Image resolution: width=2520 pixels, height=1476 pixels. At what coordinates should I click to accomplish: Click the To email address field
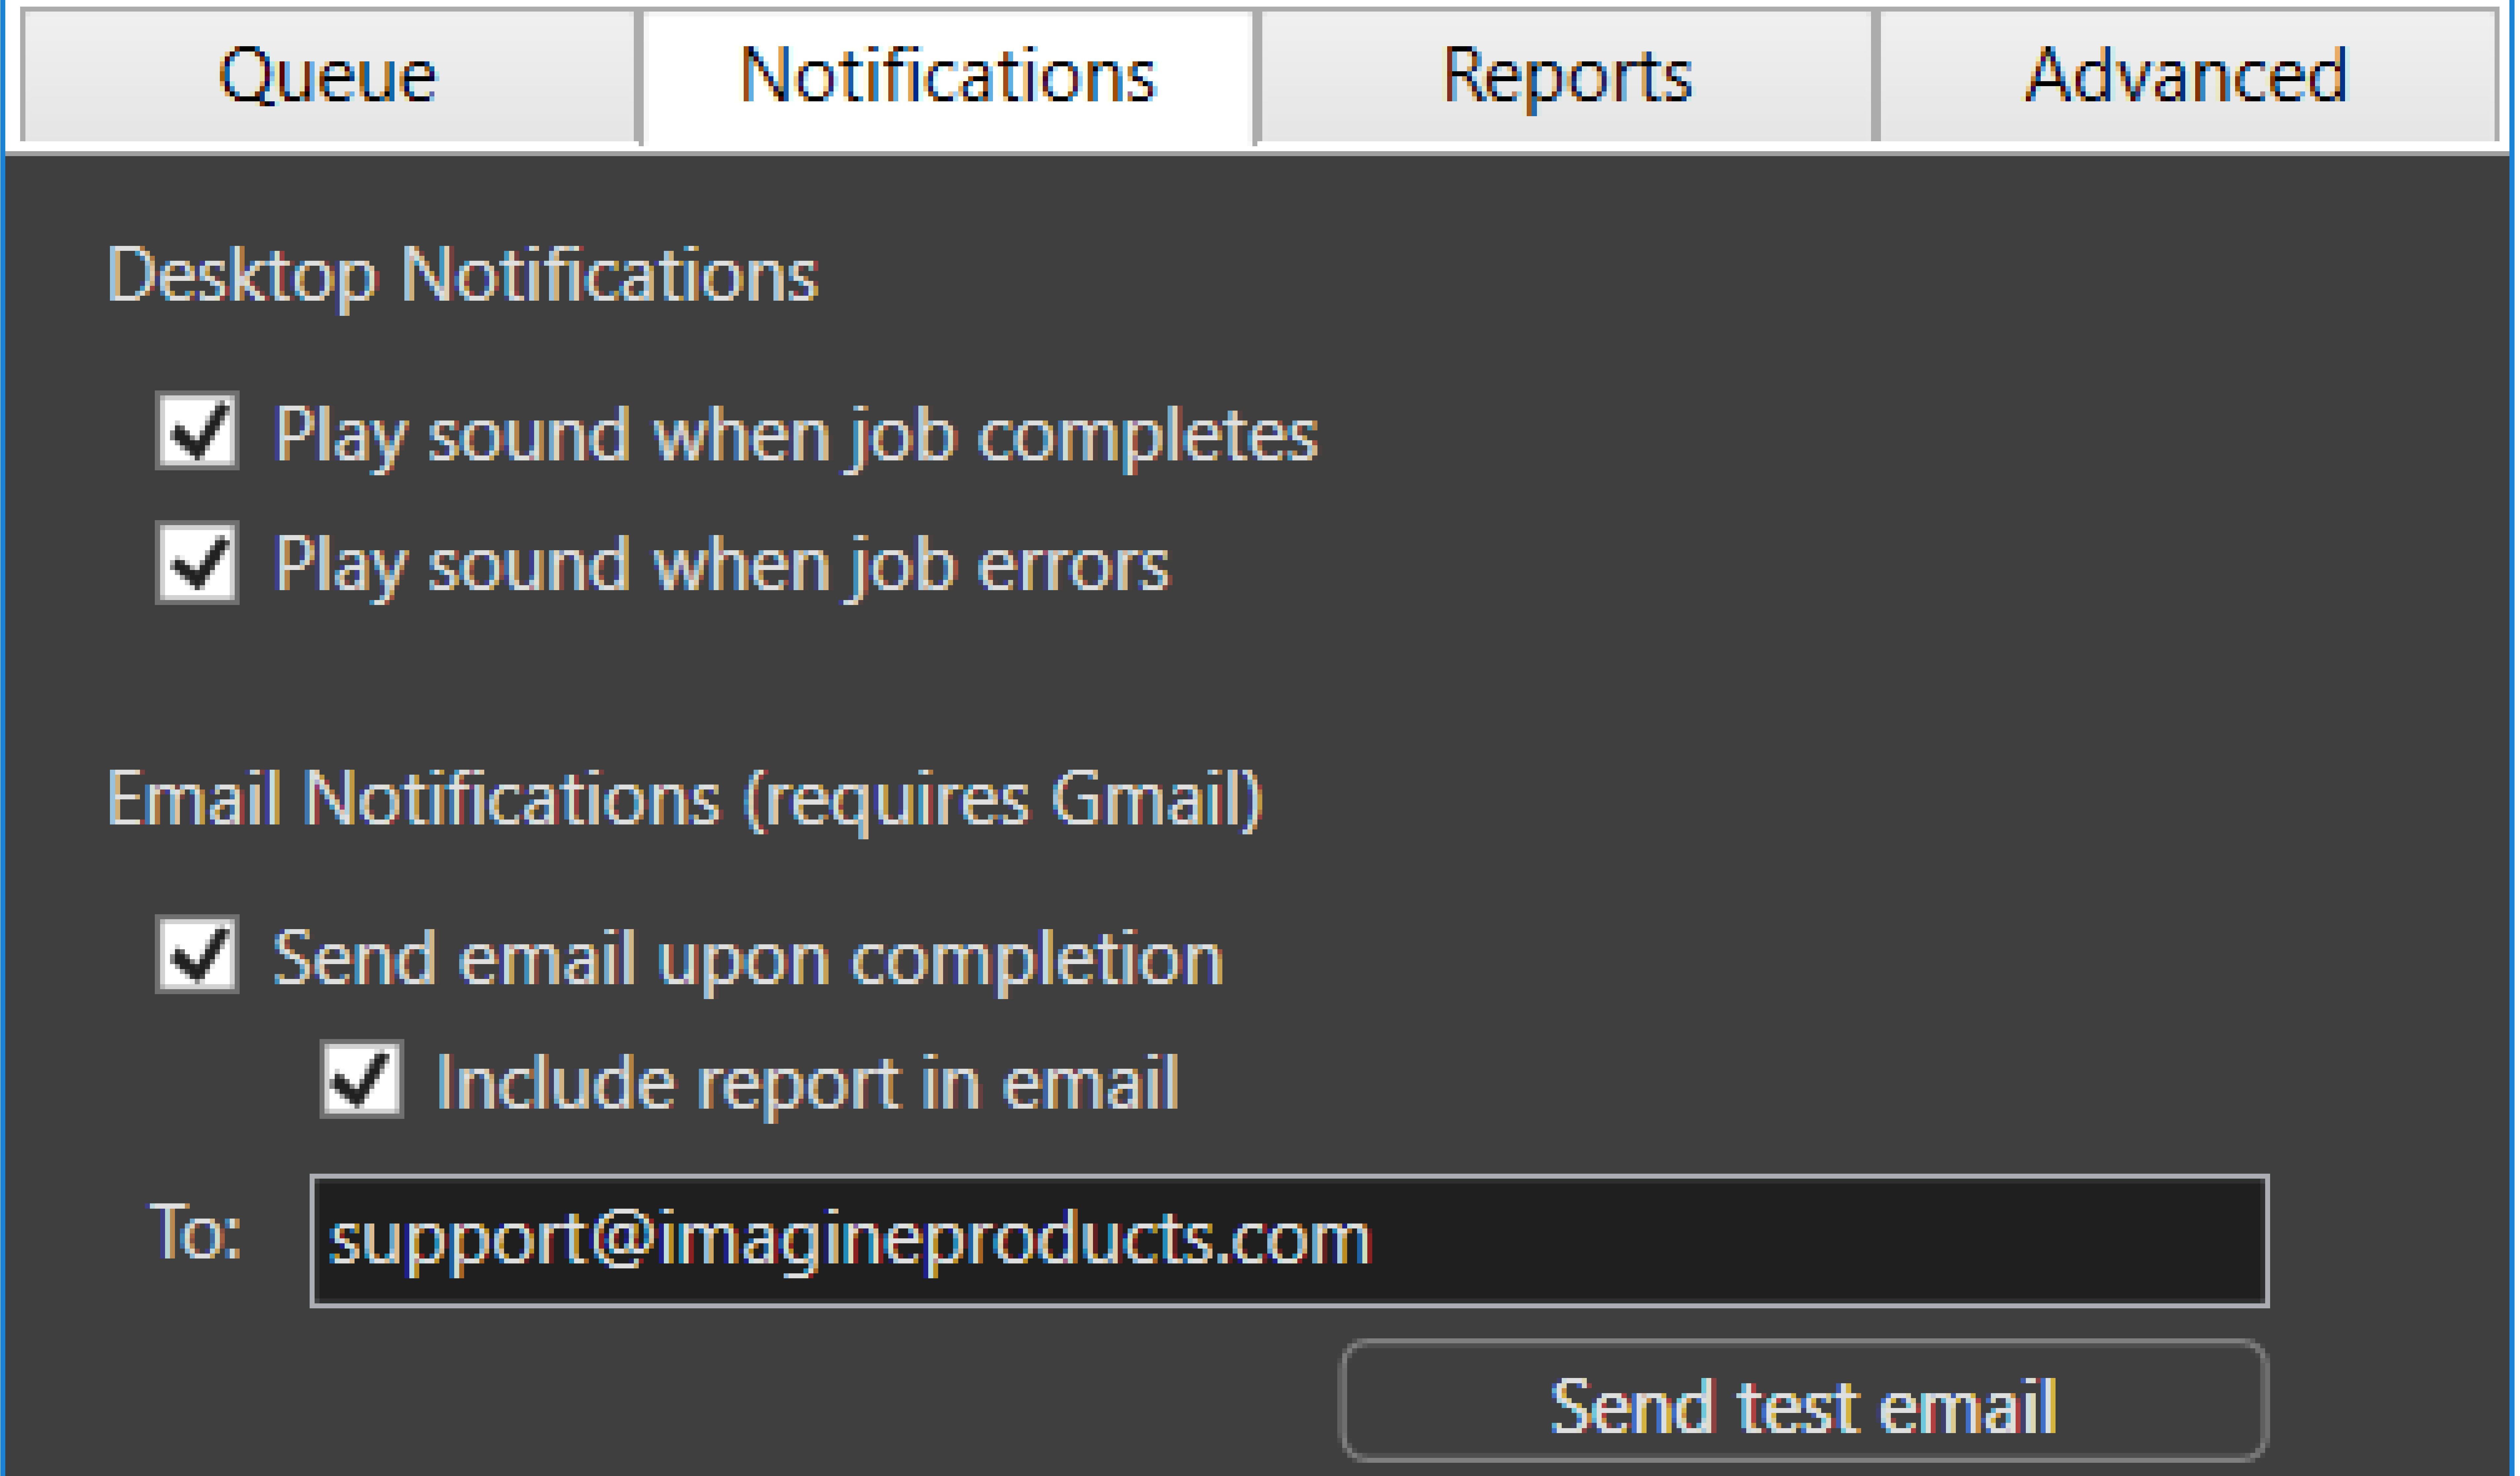tap(1289, 1241)
